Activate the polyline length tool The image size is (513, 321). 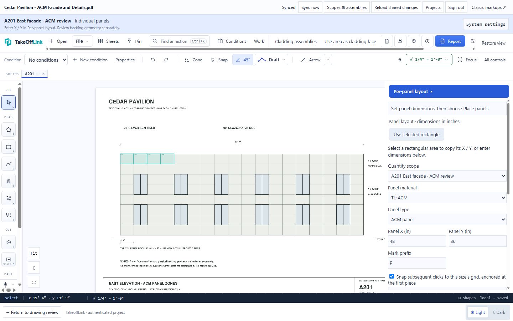coord(9,164)
